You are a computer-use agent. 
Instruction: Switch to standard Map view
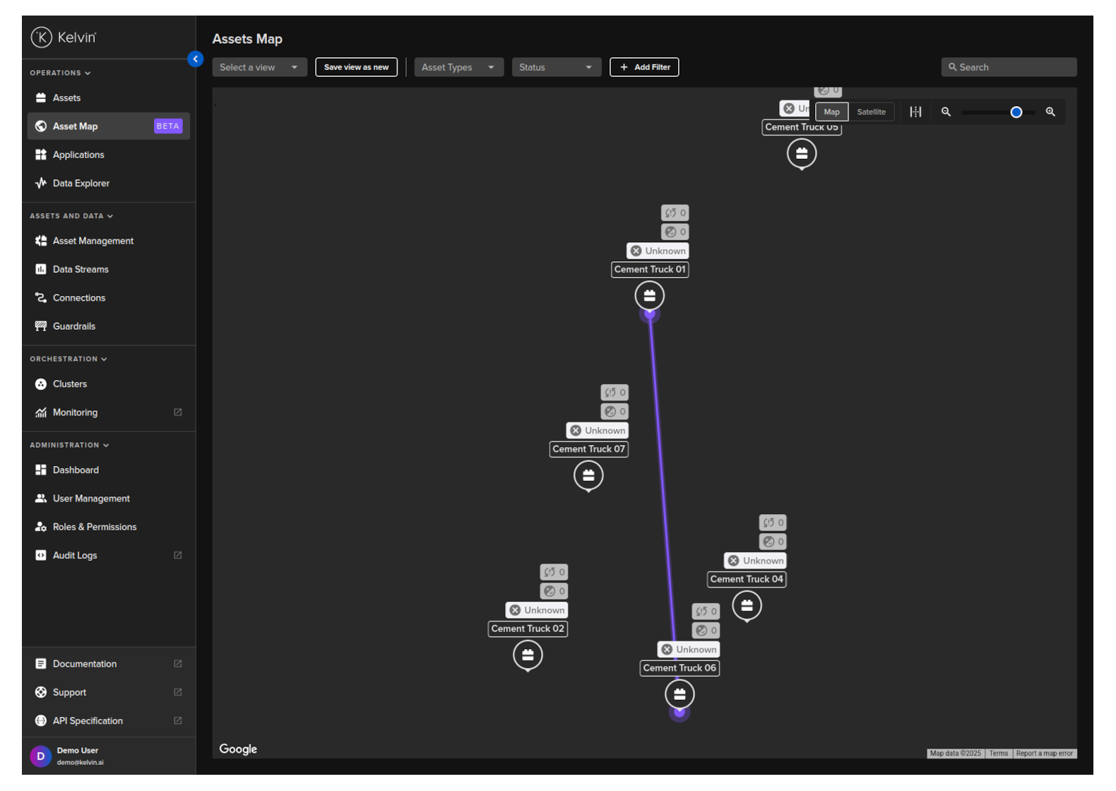(831, 112)
